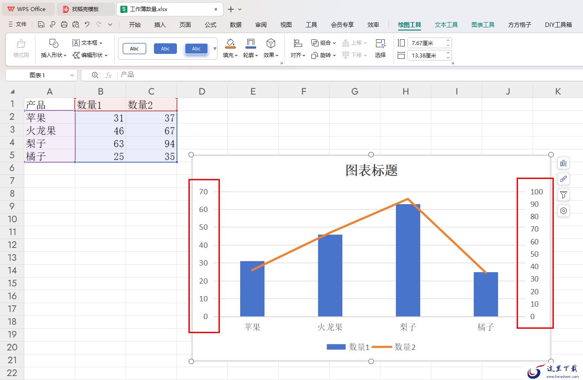This screenshot has height=380, width=583.
Task: Switch to 开始 (Home) ribbon tab
Action: pyautogui.click(x=135, y=25)
